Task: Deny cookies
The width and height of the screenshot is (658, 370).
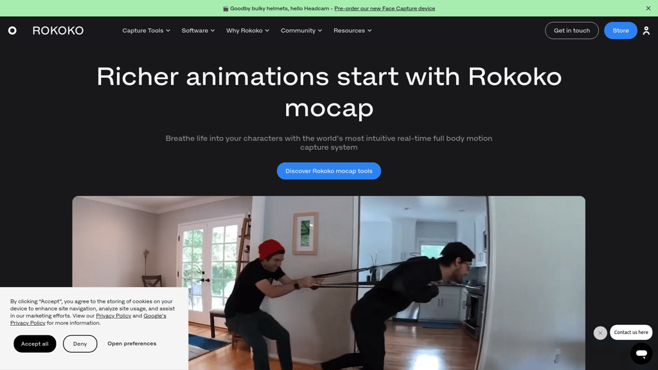Action: point(80,344)
